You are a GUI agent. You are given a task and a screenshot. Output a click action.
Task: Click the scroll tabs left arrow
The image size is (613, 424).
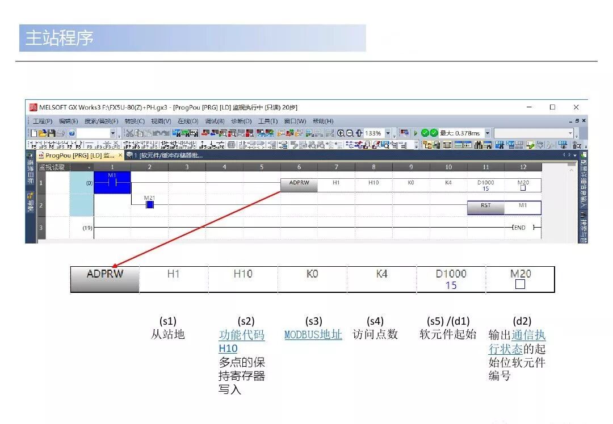(564, 155)
